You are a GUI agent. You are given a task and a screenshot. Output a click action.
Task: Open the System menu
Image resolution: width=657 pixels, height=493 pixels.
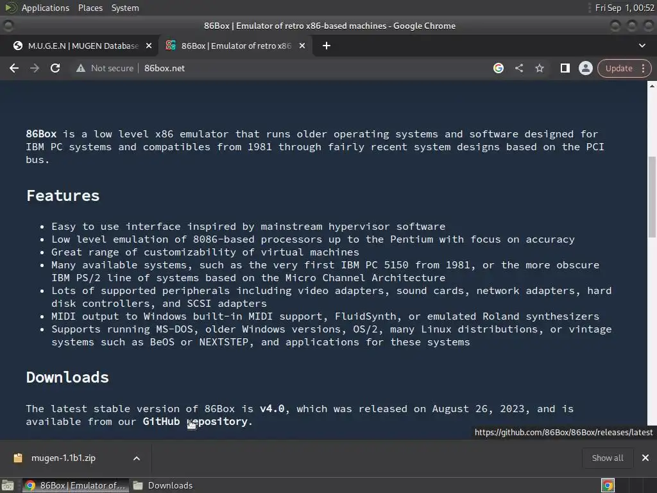pyautogui.click(x=125, y=8)
